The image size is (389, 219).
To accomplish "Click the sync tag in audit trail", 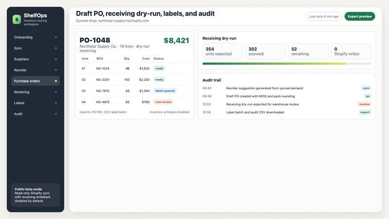I will click(366, 88).
